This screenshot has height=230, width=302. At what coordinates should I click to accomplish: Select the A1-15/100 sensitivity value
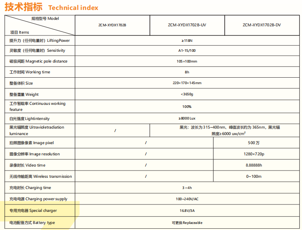pyautogui.click(x=187, y=50)
